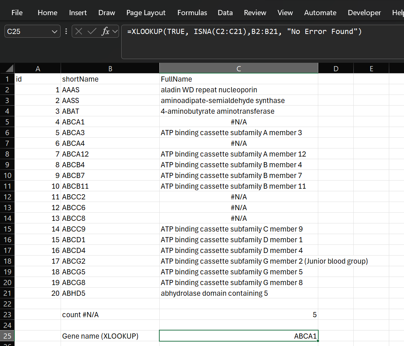Screen dimensions: 404x346
Task: Click the vertical ellipsis beside the Name Box
Action: [66, 31]
